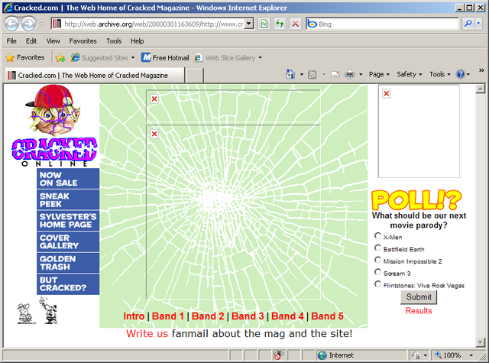Image resolution: width=489 pixels, height=363 pixels.
Task: Open the File menu
Action: pyautogui.click(x=11, y=41)
